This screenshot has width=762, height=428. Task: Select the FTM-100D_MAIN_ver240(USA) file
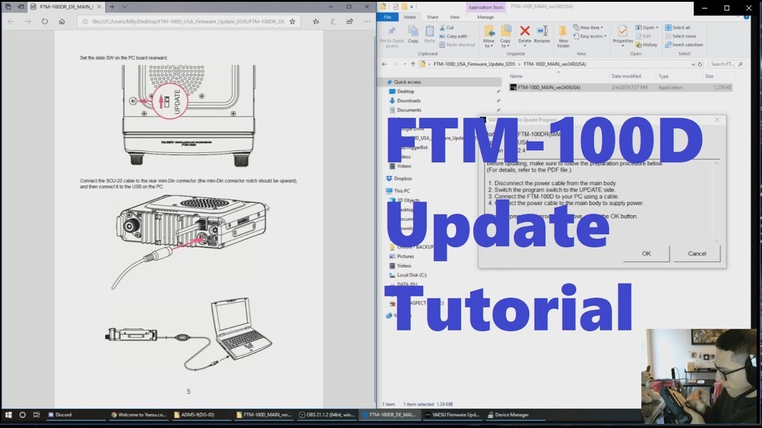pyautogui.click(x=620, y=87)
